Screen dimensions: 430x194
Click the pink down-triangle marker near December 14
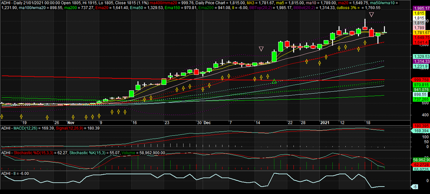261,49
